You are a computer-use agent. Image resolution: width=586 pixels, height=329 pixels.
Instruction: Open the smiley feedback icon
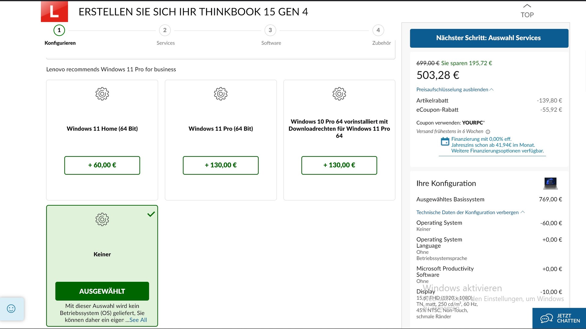tap(11, 309)
